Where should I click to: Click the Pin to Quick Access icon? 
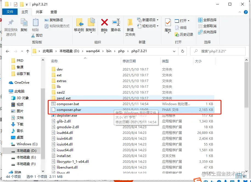[11, 23]
